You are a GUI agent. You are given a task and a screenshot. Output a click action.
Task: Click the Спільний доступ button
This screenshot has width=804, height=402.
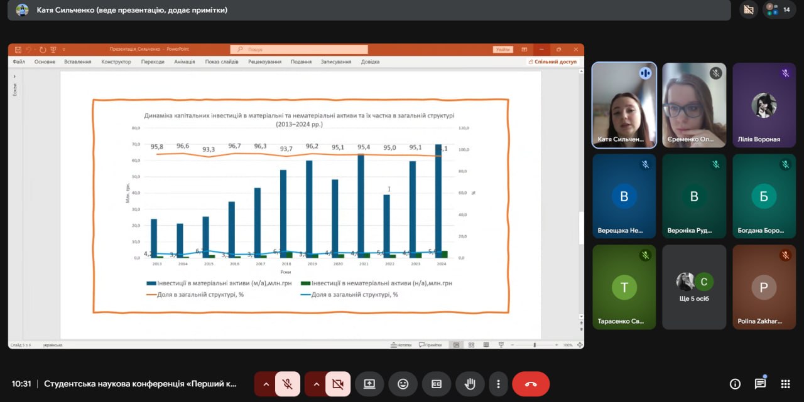[x=552, y=62]
